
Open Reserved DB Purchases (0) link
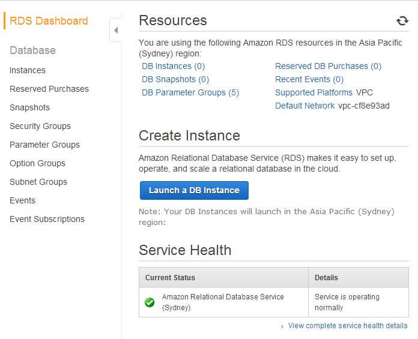tap(328, 66)
